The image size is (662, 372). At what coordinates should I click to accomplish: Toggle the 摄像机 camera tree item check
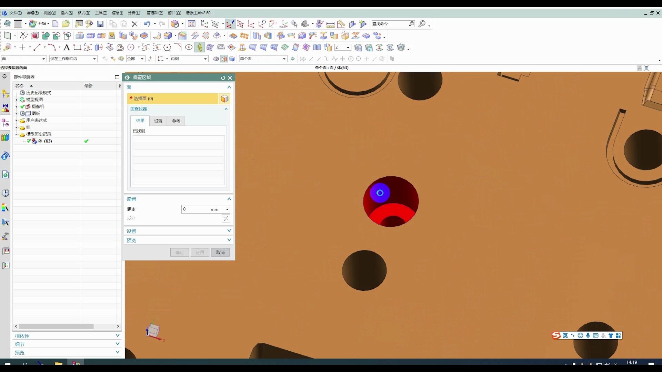(22, 106)
